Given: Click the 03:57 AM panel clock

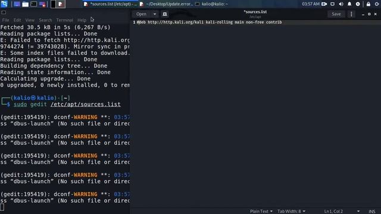Looking at the screenshot, I should point(310,4).
